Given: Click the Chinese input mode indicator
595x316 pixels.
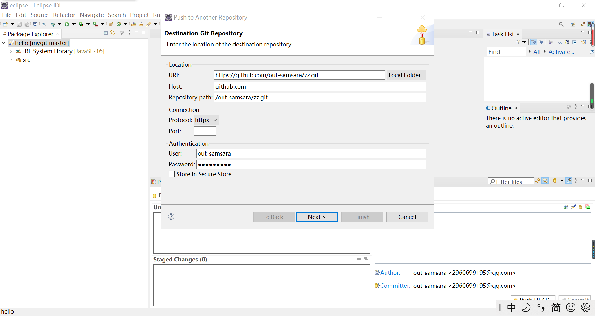Looking at the screenshot, I should click(x=512, y=308).
